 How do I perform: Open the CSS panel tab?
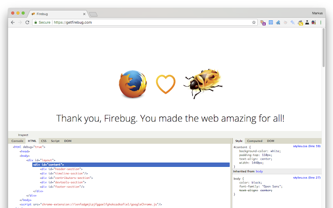point(44,141)
